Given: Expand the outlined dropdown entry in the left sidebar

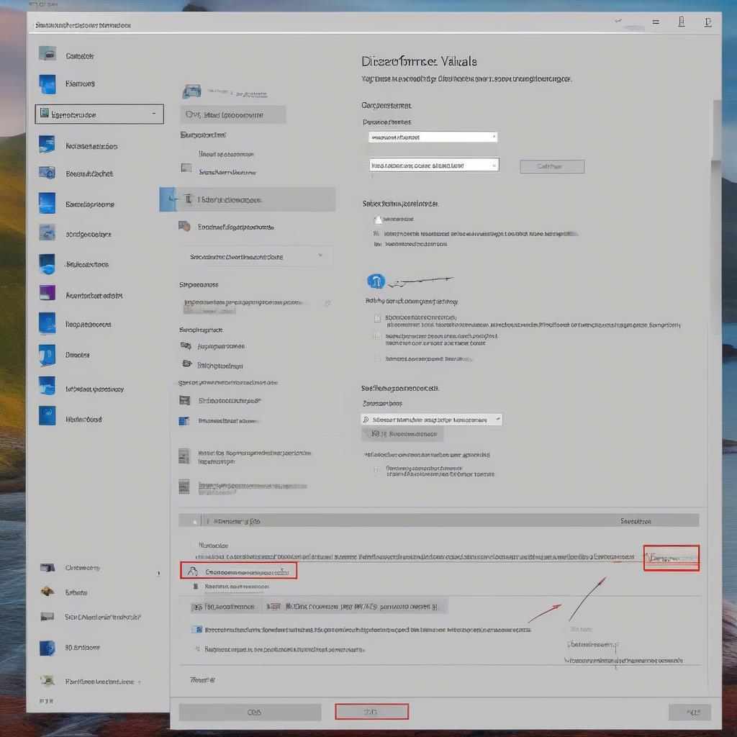Looking at the screenshot, I should tap(99, 114).
